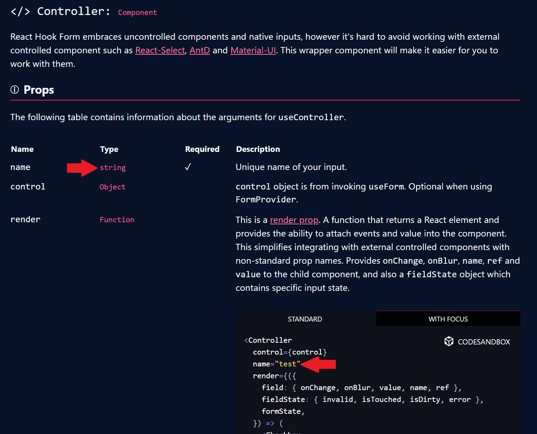Open the AntD link

point(199,50)
